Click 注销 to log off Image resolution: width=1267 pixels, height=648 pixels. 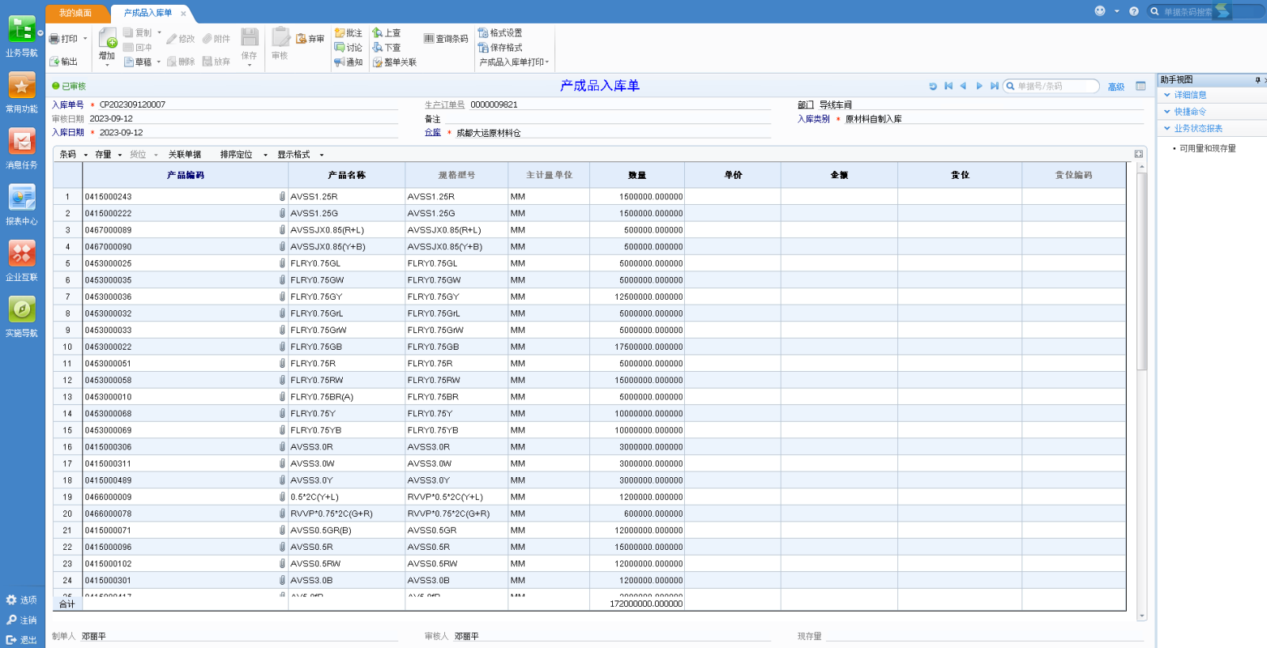click(x=21, y=620)
